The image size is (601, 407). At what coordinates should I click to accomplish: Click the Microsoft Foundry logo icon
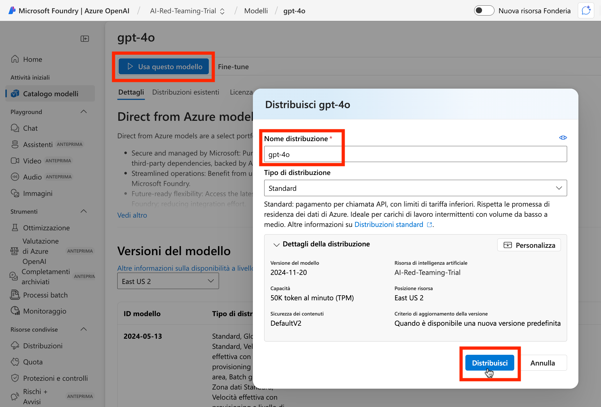click(x=12, y=11)
